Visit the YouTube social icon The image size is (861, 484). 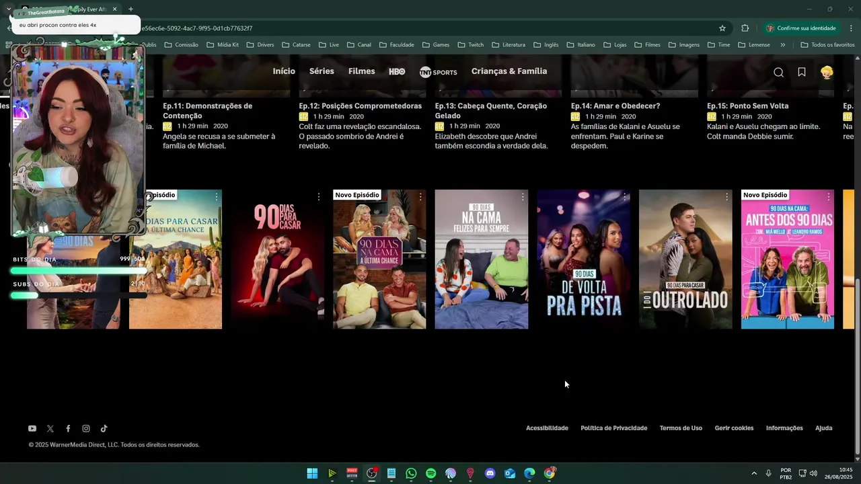click(32, 428)
